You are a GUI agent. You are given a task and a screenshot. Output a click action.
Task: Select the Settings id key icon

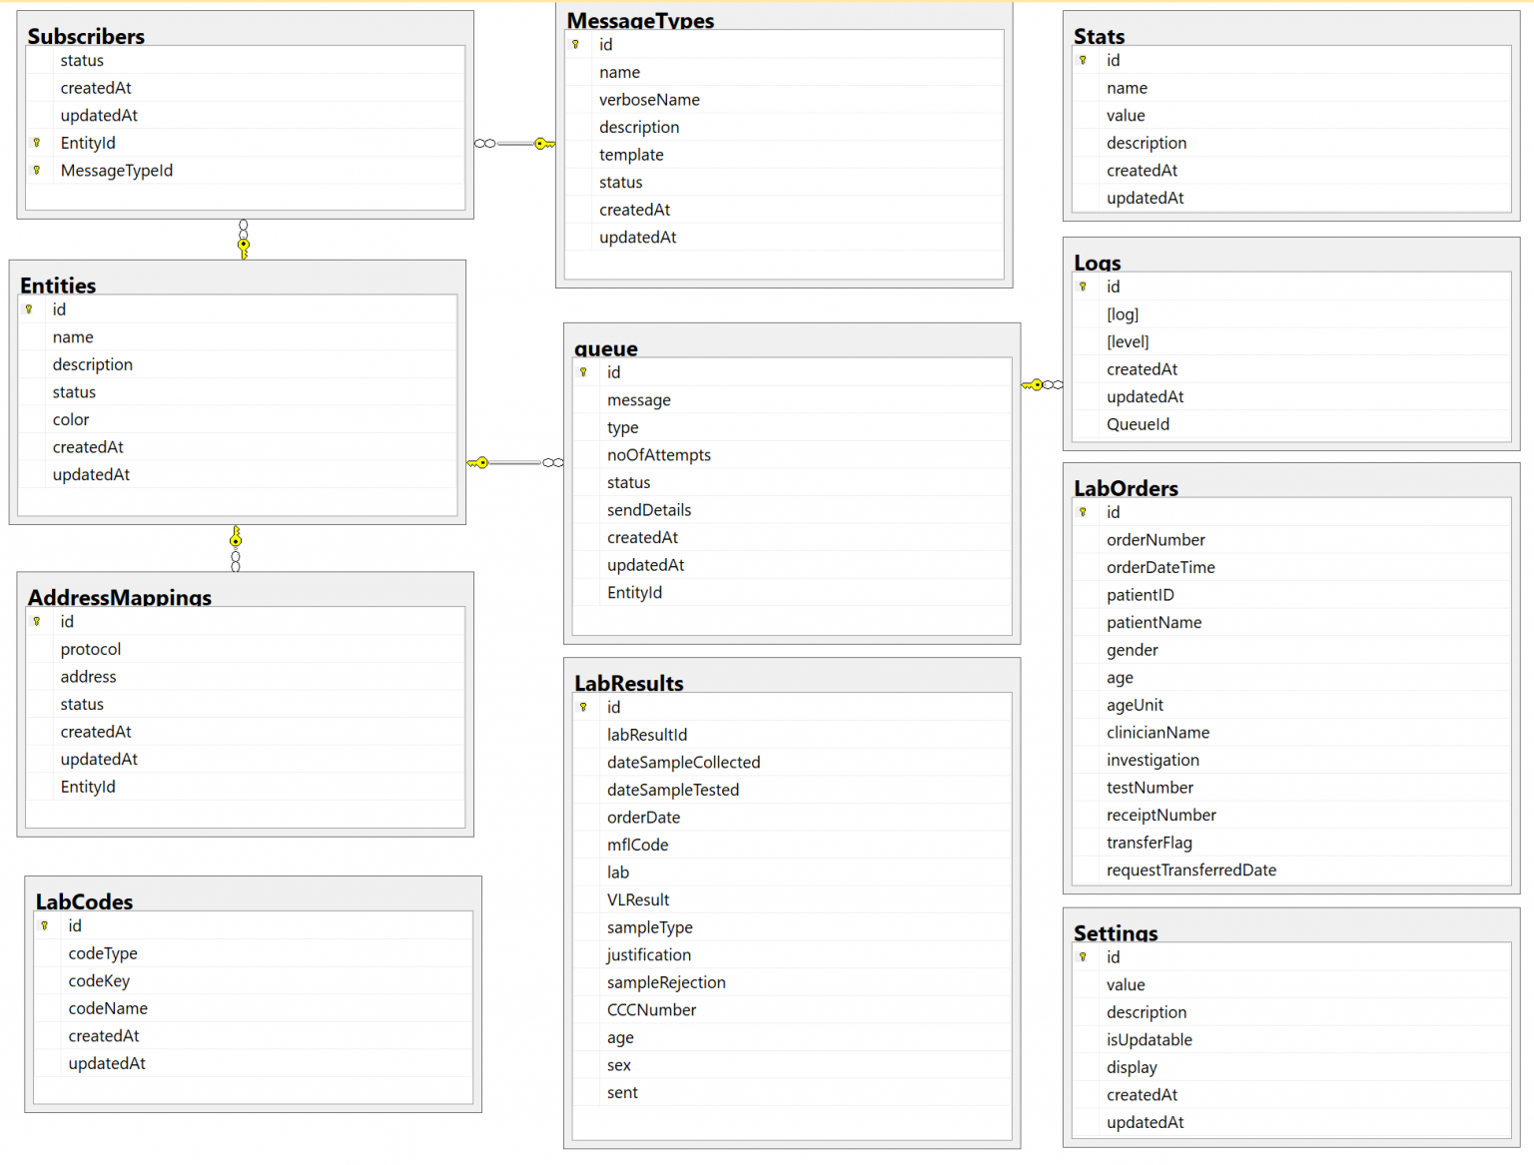pyautogui.click(x=1084, y=957)
